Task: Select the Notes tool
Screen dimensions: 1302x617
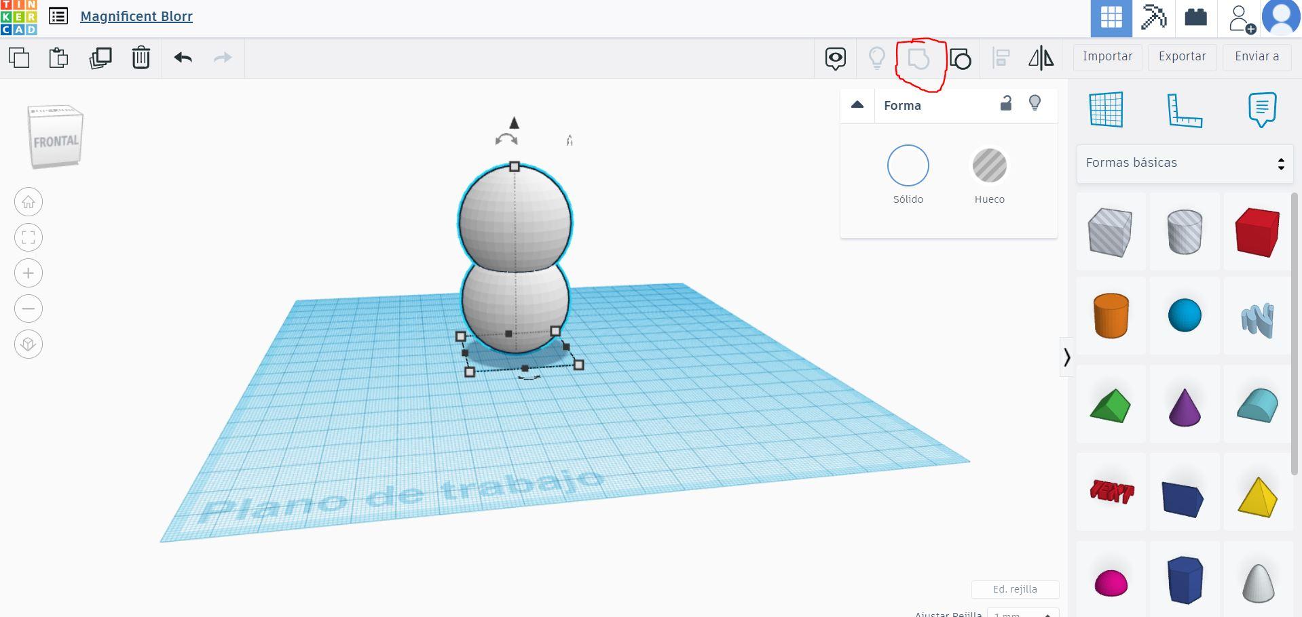Action: (1262, 109)
